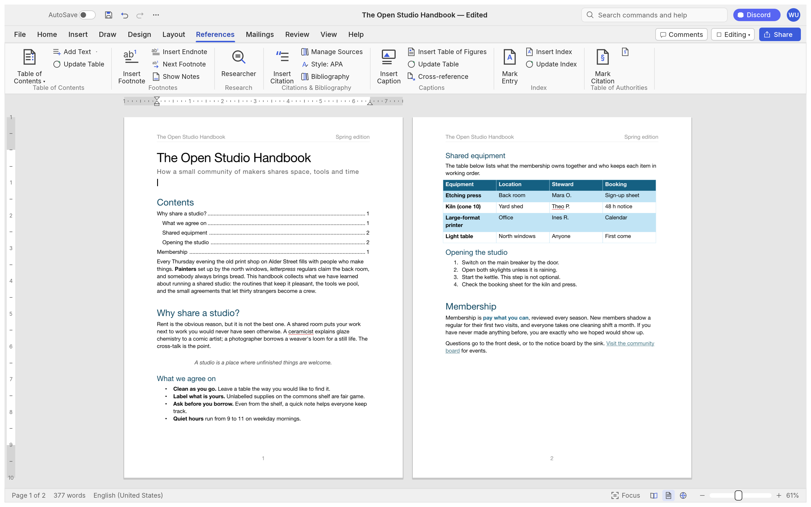This screenshot has height=507, width=811.
Task: Click the Insert Citation icon
Action: [282, 57]
